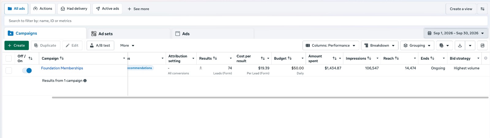Click the add column plus icon
This screenshot has width=490, height=138.
tap(486, 58)
